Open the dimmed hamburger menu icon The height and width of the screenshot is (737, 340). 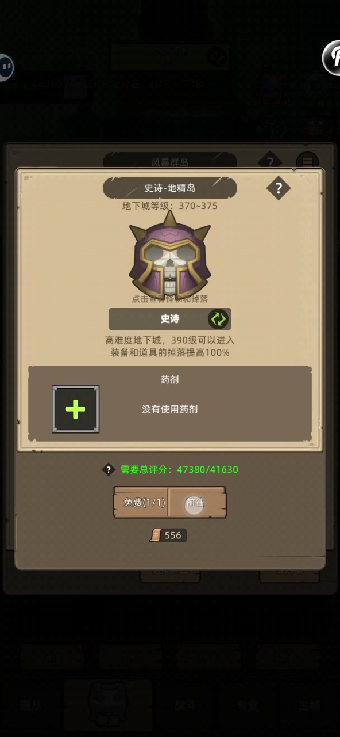pyautogui.click(x=307, y=162)
